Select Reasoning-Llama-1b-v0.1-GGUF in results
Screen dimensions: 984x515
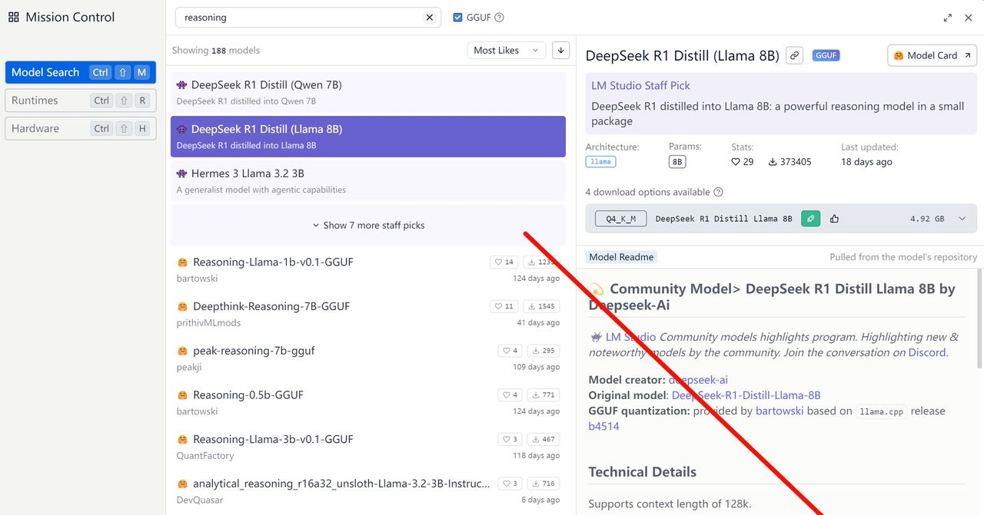tap(368, 269)
